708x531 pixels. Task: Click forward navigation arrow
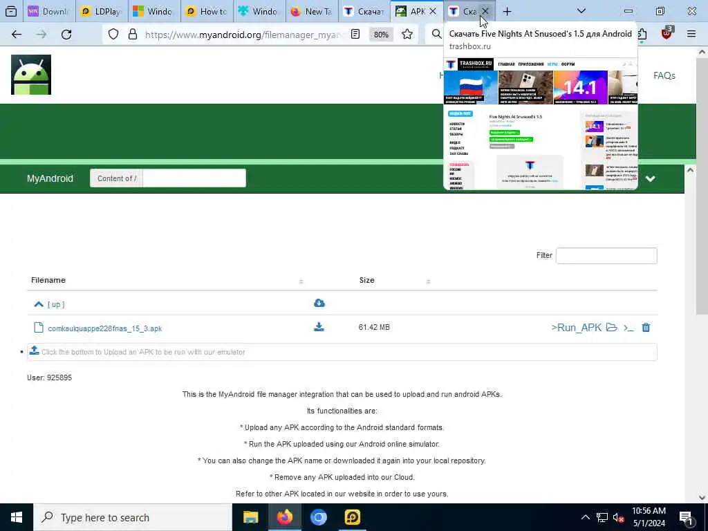(41, 35)
